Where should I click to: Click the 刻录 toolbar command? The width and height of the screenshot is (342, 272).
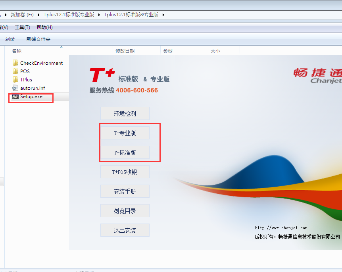(x=10, y=39)
